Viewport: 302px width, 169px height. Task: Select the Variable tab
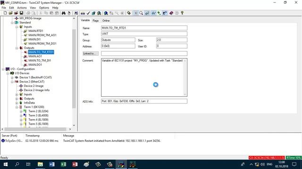point(85,20)
